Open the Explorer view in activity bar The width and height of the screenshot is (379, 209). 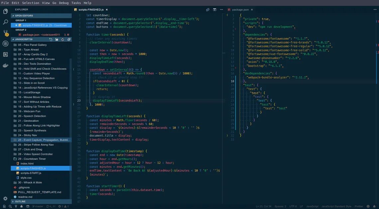(5, 11)
